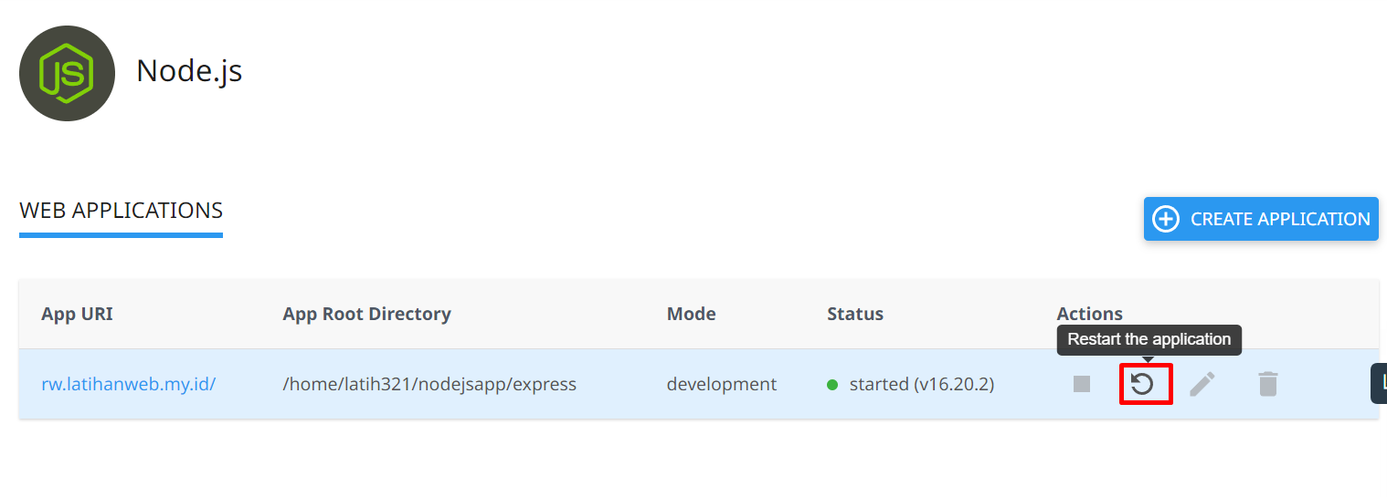Restart the application using the circular arrow icon
The image size is (1387, 497).
pyautogui.click(x=1142, y=384)
